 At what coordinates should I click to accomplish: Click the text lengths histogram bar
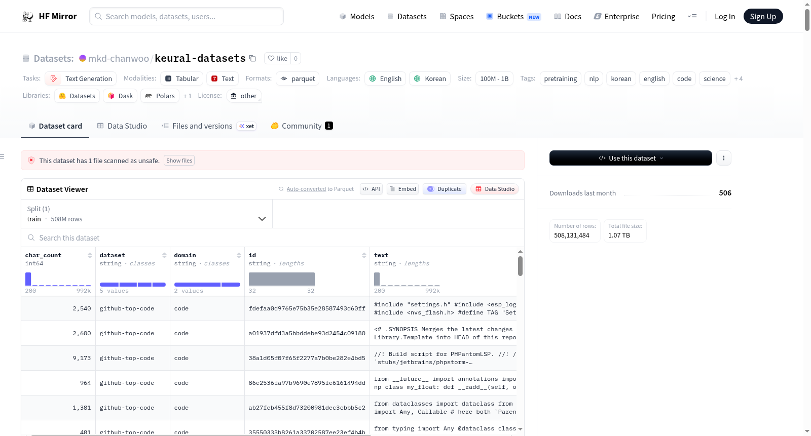377,279
